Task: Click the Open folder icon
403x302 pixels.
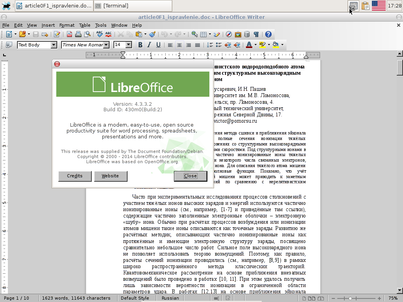Action: pyautogui.click(x=22, y=34)
